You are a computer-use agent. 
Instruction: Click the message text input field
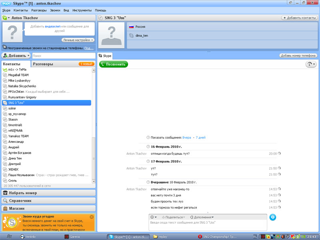coord(208,225)
